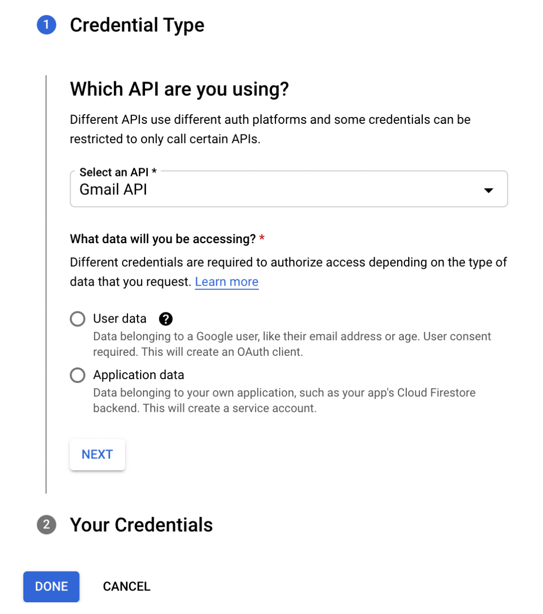Select the User data radio button
Screen dimensions: 543x614
coord(77,319)
